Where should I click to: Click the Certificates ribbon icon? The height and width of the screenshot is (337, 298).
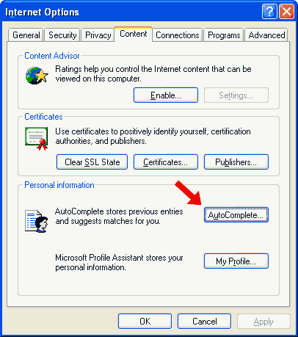36,138
